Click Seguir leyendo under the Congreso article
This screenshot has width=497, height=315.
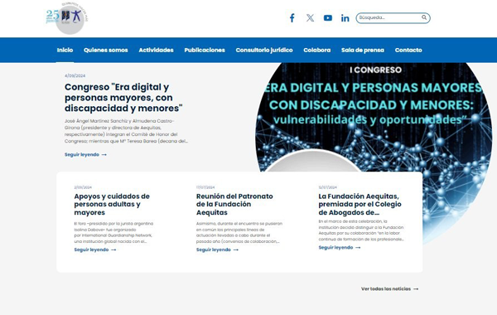85,154
